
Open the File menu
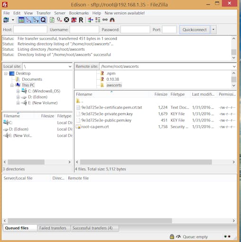pos(7,13)
